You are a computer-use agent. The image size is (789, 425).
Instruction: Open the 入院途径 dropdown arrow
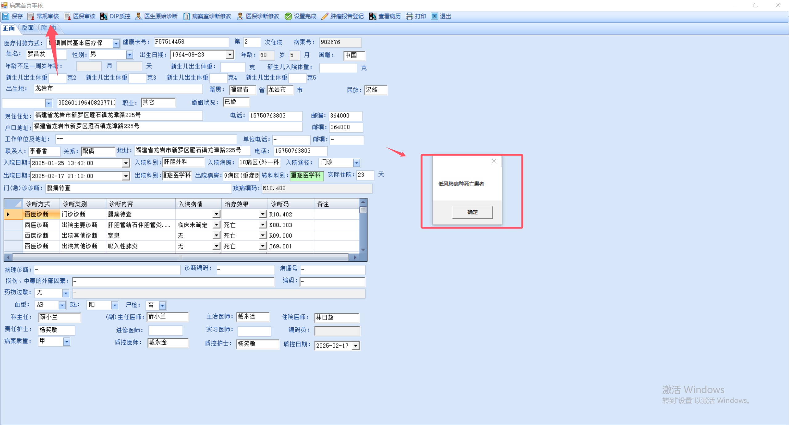(356, 163)
